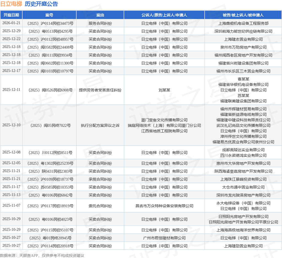
Task: Click the 承揽合同纠纷 cause cell
Action: 100,179
